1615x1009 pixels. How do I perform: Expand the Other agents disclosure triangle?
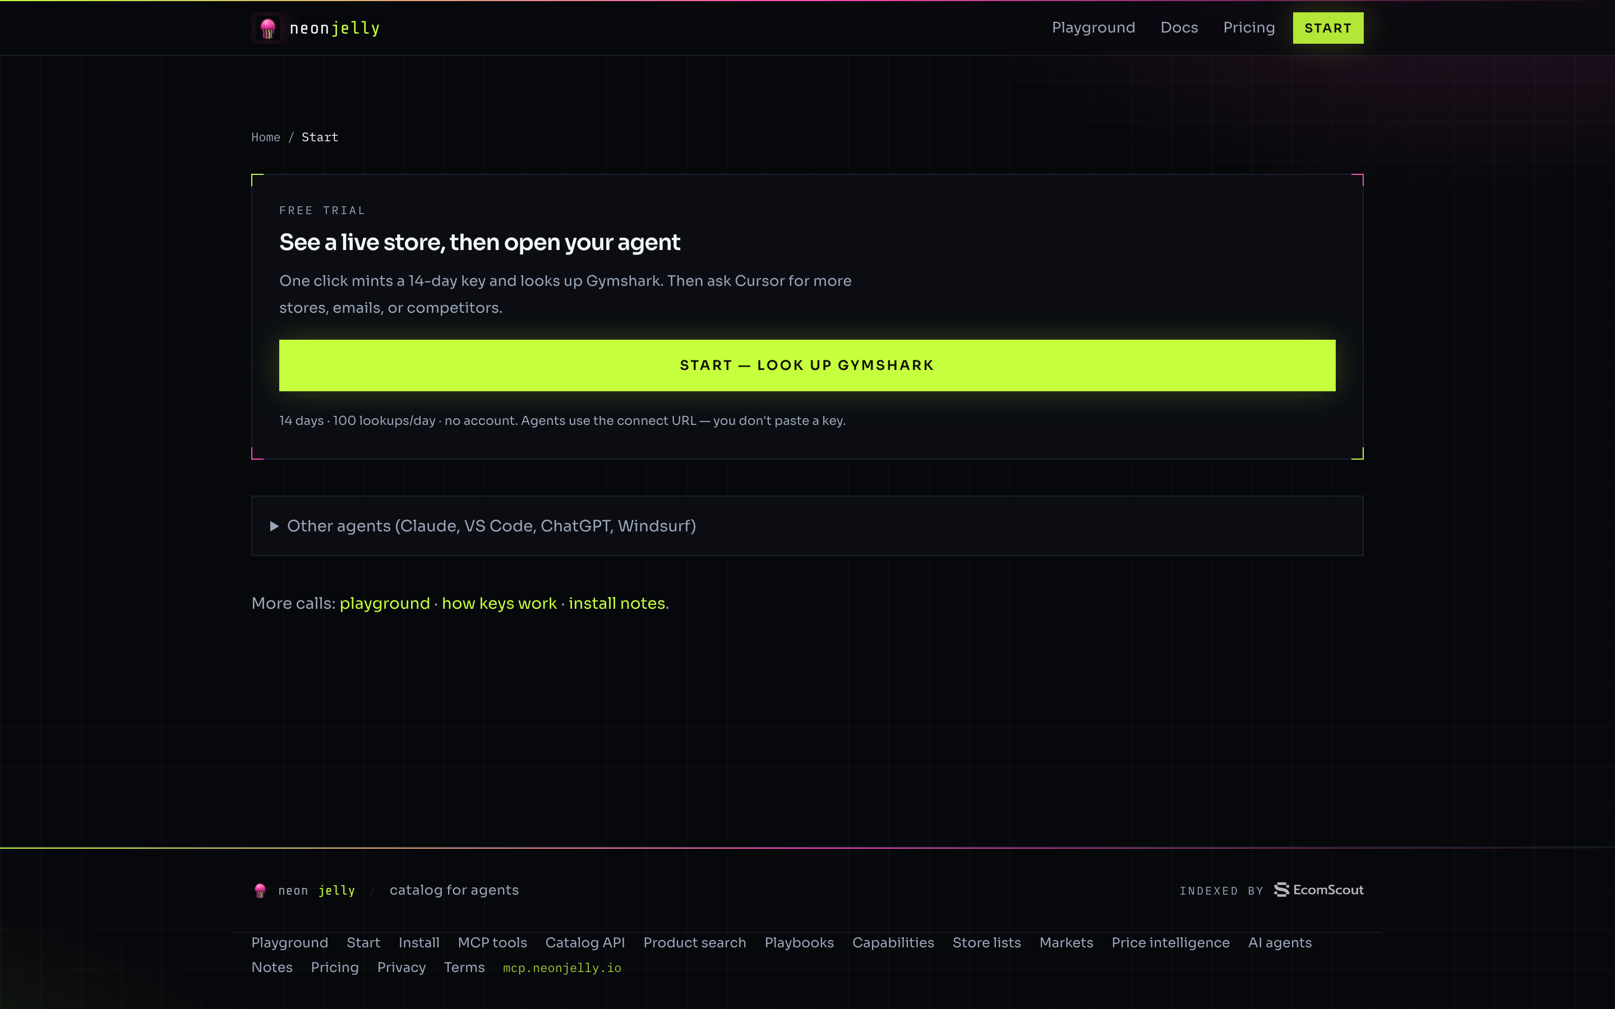point(274,526)
